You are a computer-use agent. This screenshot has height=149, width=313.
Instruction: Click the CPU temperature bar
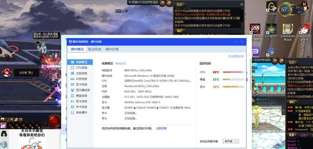pos(233,72)
